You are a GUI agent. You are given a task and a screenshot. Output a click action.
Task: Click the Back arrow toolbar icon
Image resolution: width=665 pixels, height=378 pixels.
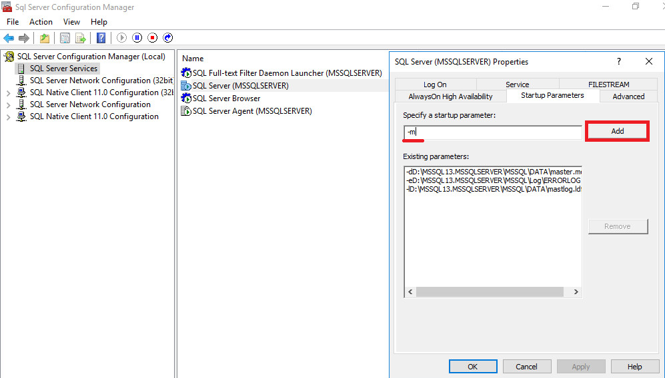[x=9, y=38]
